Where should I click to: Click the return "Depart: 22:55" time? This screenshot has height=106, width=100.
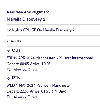coord(18,91)
